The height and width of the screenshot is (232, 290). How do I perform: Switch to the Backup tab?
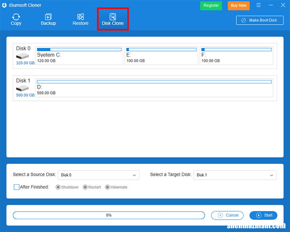(48, 19)
